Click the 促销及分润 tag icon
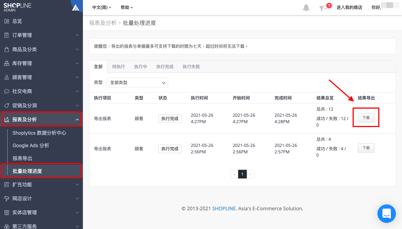The width and height of the screenshot is (402, 229). click(x=7, y=106)
